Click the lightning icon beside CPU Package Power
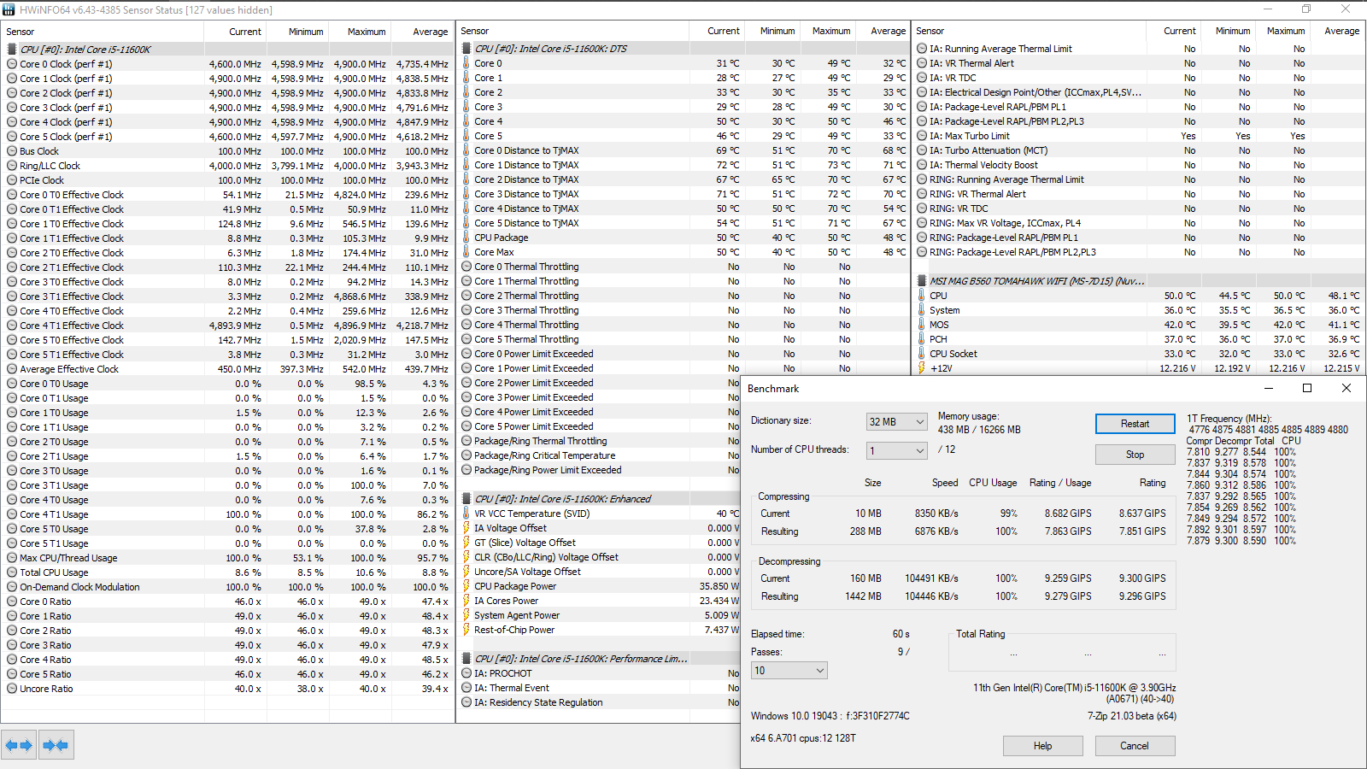Image resolution: width=1367 pixels, height=769 pixels. click(x=466, y=586)
